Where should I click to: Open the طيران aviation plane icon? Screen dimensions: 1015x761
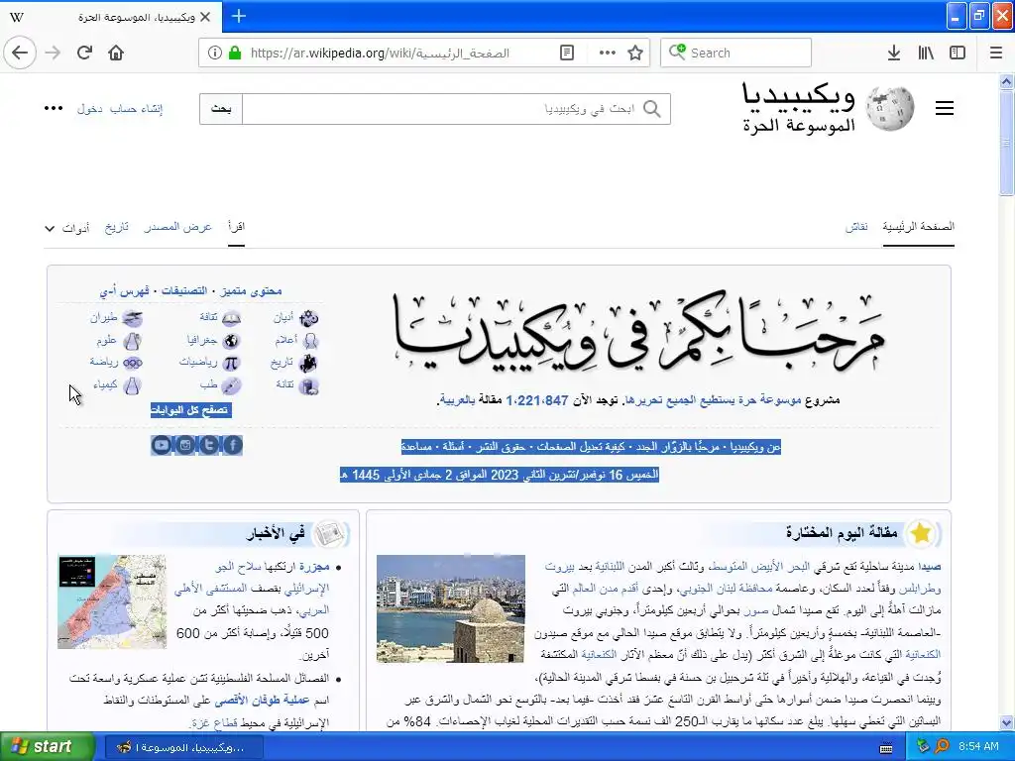click(x=133, y=318)
